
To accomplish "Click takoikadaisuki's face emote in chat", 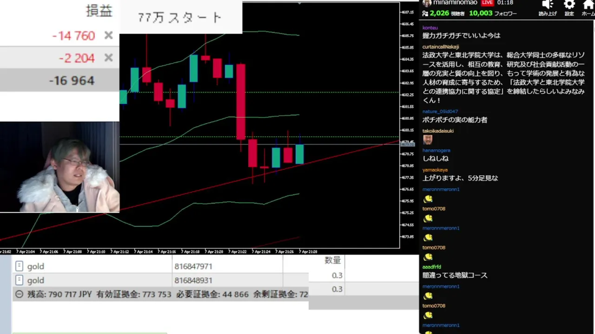I will click(428, 140).
